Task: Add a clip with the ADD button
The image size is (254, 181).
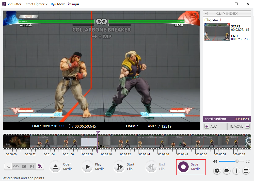Action: click(x=215, y=126)
